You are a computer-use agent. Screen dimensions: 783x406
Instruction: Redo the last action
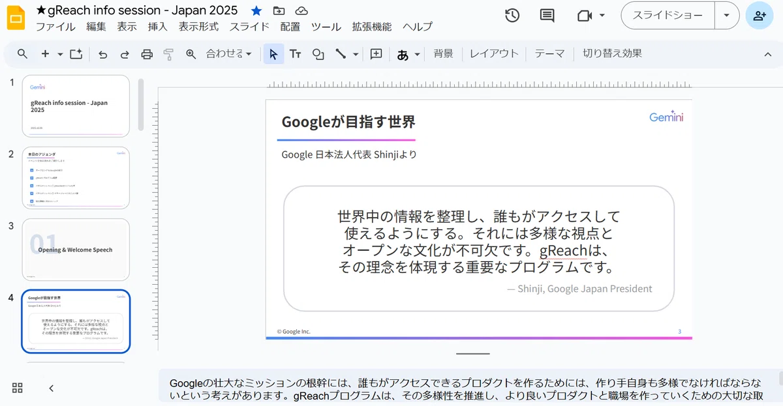pos(125,54)
